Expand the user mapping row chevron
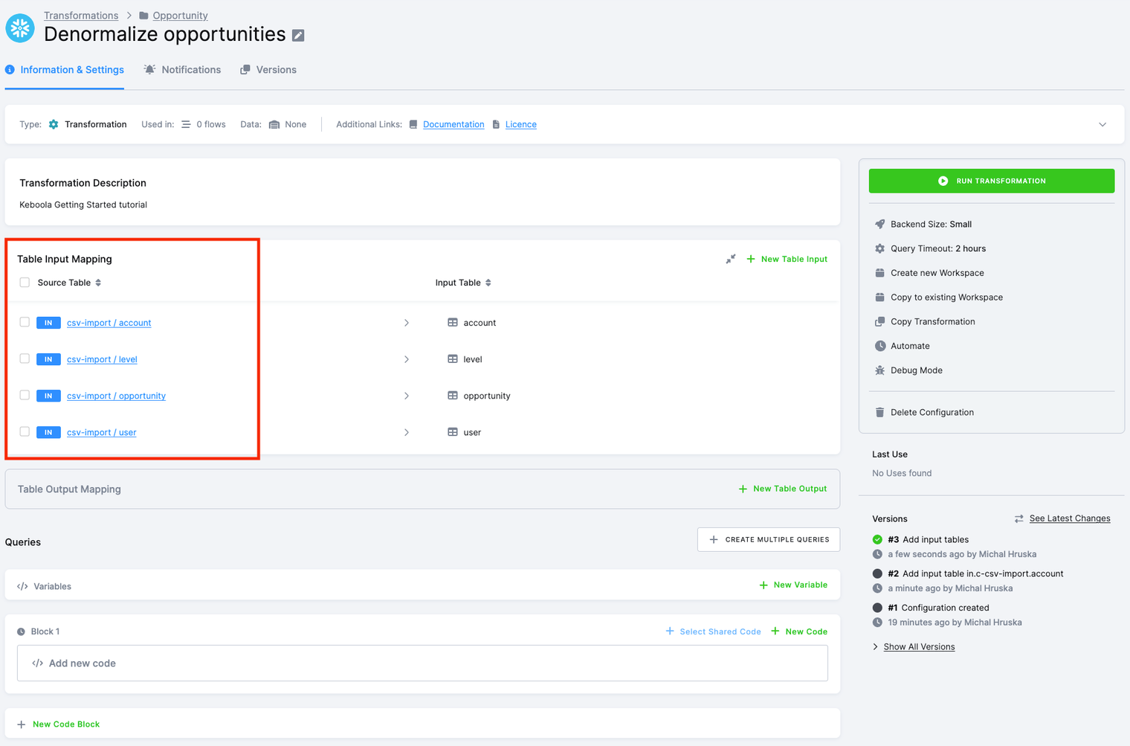1130x746 pixels. (x=407, y=432)
